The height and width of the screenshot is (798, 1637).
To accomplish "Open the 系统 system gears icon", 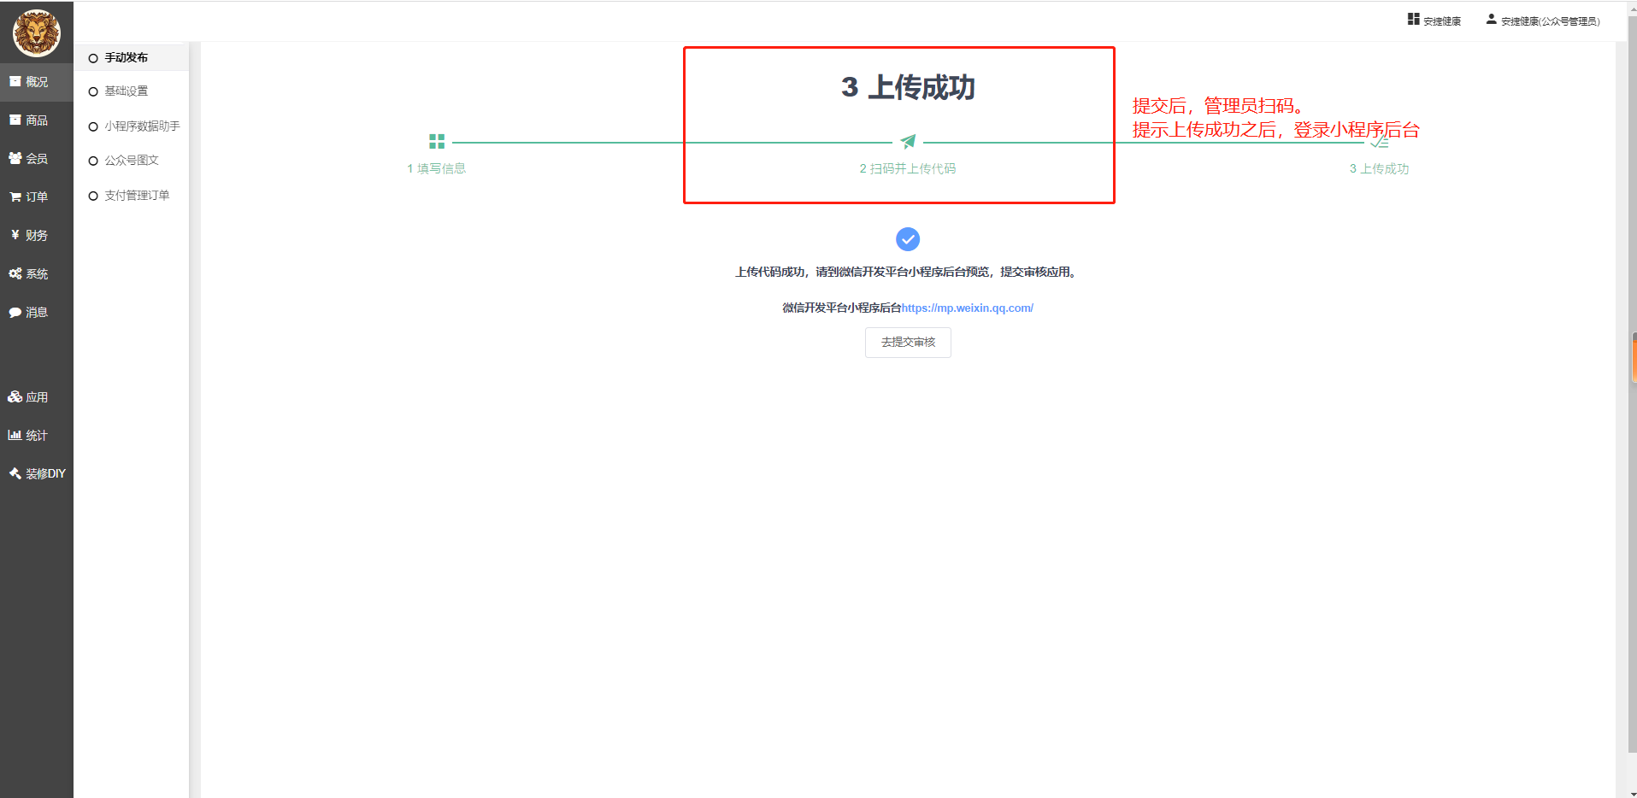I will coord(15,273).
